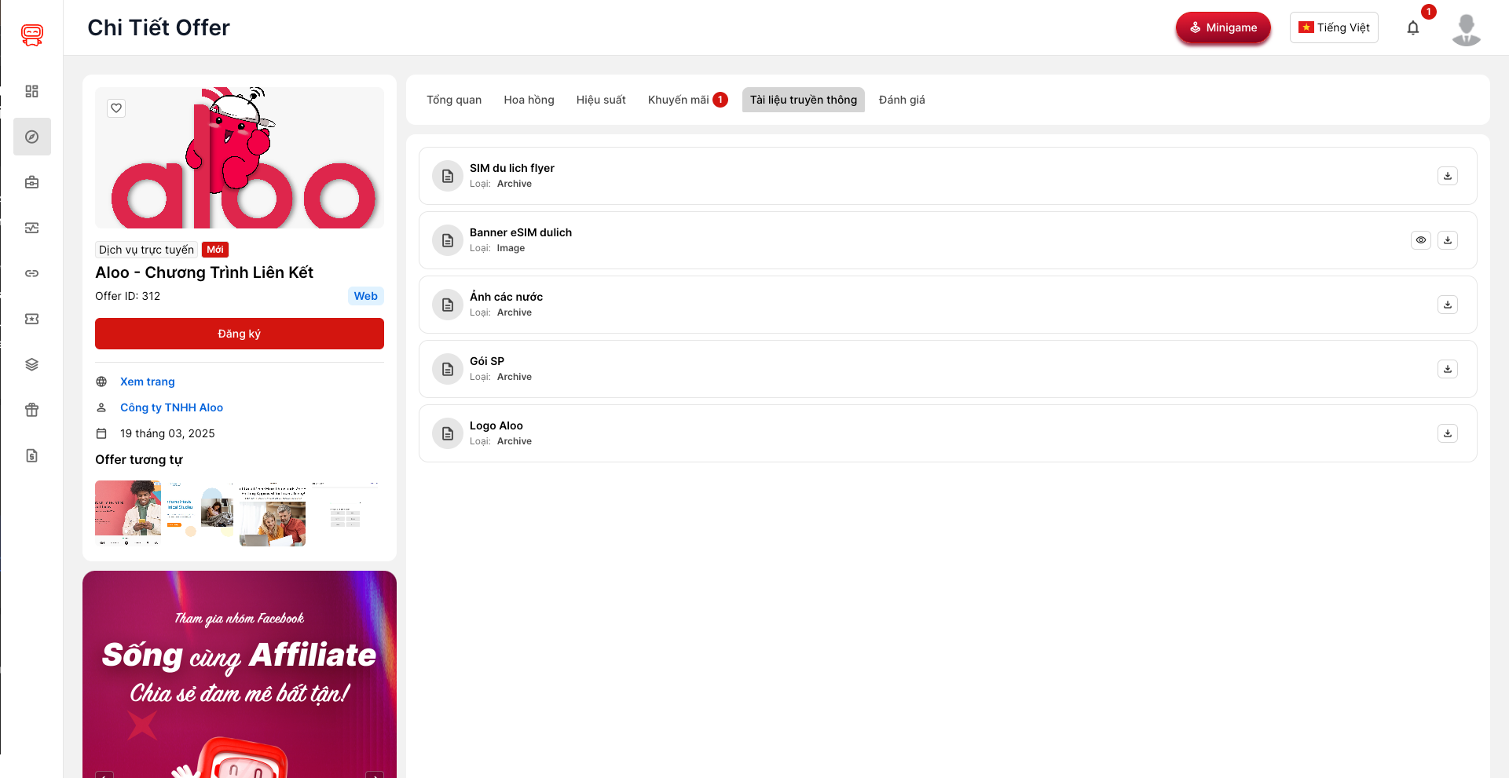Open the Tiếng Việt language selector
Viewport: 1509px width, 778px height.
coord(1333,27)
